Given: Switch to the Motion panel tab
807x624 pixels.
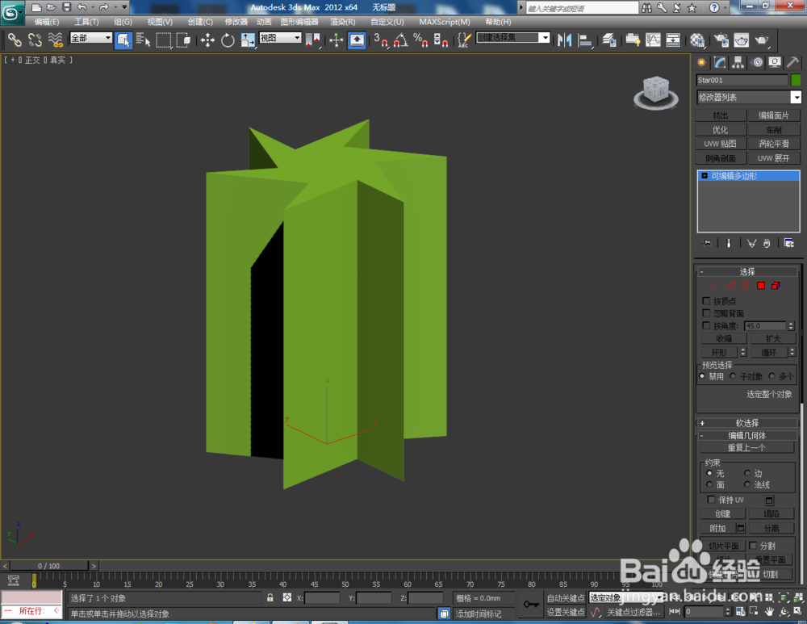Looking at the screenshot, I should pos(757,62).
